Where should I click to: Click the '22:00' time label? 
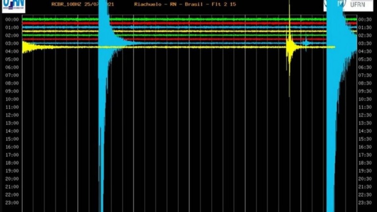pos(12,195)
